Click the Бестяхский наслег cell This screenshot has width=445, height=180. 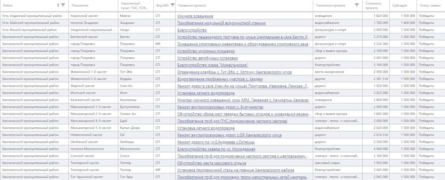[x=94, y=37]
